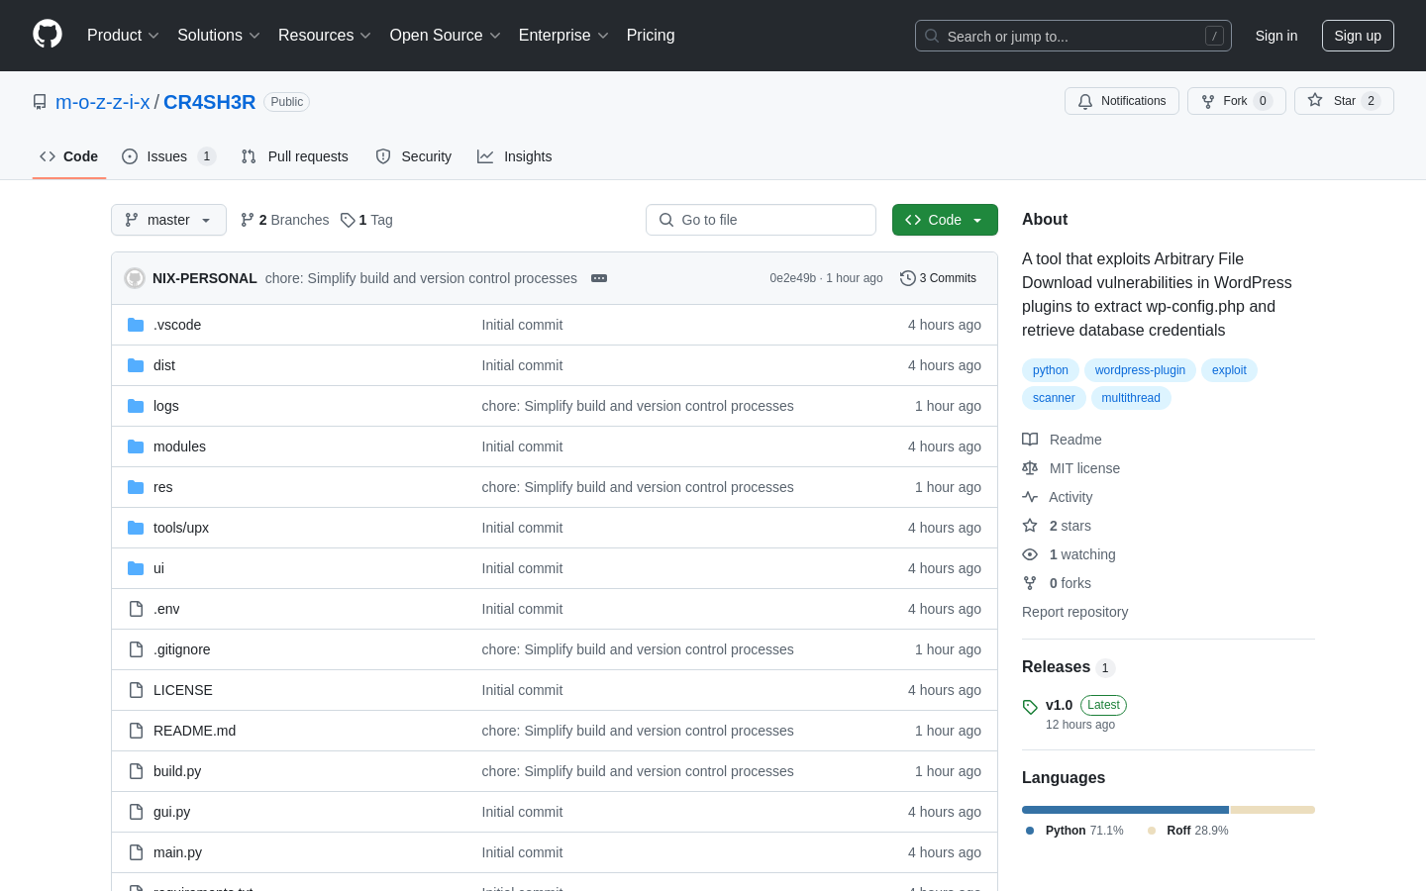Click the Go to file input
1426x891 pixels.
[x=761, y=220]
